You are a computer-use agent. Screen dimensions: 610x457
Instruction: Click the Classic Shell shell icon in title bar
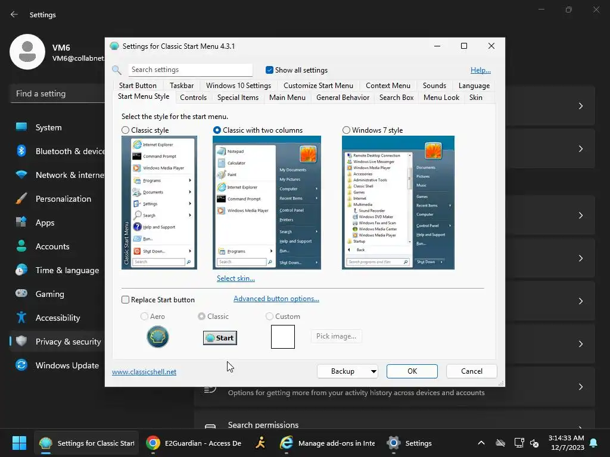[x=114, y=46]
